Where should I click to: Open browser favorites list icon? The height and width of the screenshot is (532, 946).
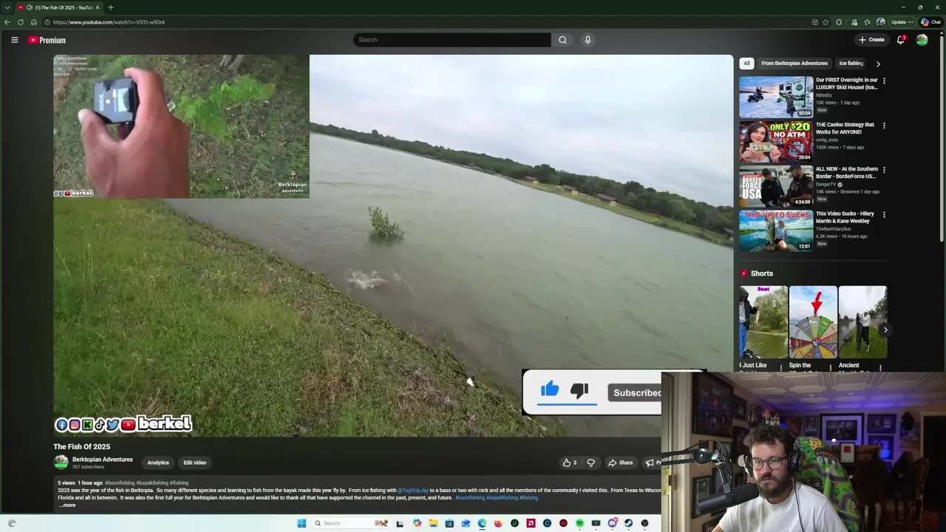click(x=867, y=22)
